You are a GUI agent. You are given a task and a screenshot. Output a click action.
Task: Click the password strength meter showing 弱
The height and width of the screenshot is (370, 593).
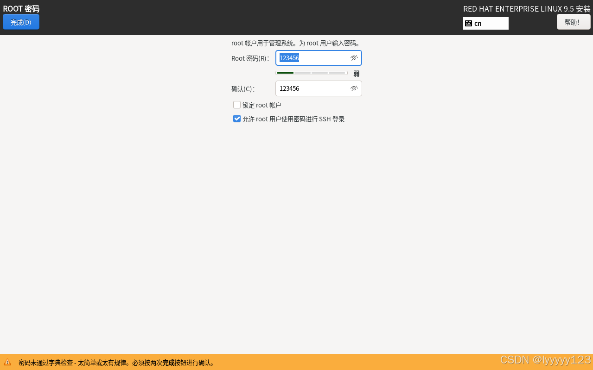pos(312,73)
